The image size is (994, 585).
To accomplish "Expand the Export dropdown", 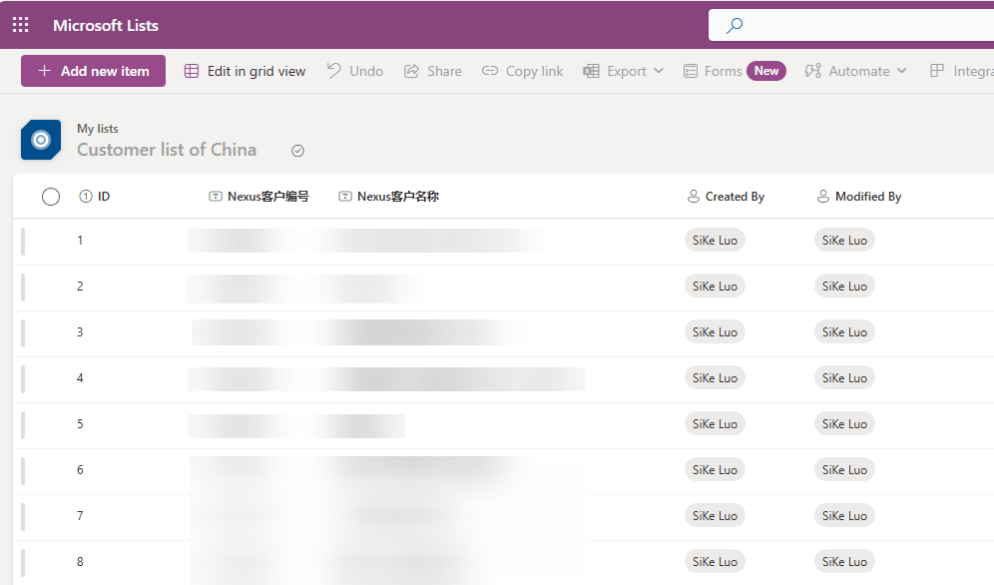I will tap(623, 71).
